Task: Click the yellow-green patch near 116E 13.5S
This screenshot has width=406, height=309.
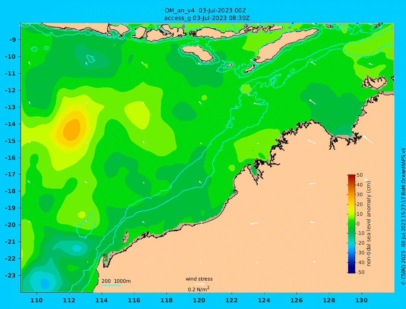Action: point(138,115)
